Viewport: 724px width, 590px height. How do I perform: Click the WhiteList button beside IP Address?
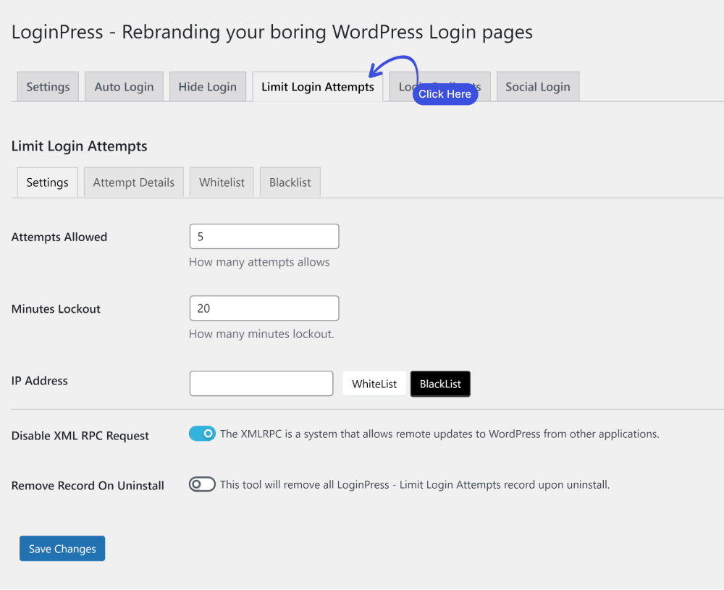(x=374, y=384)
